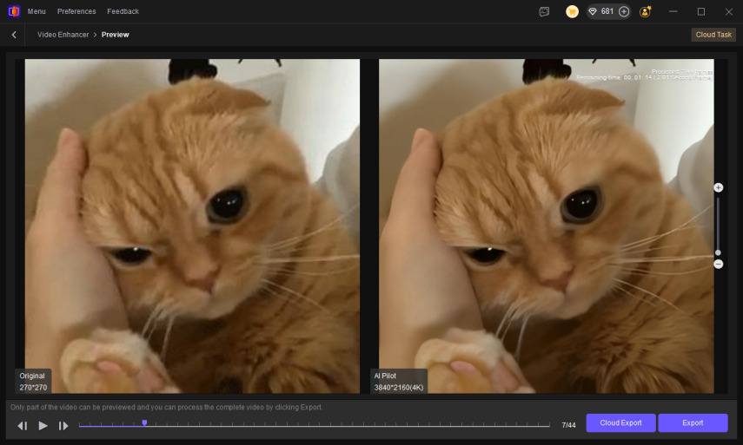Image resolution: width=743 pixels, height=445 pixels.
Task: Open the Feedback menu
Action: click(x=123, y=11)
